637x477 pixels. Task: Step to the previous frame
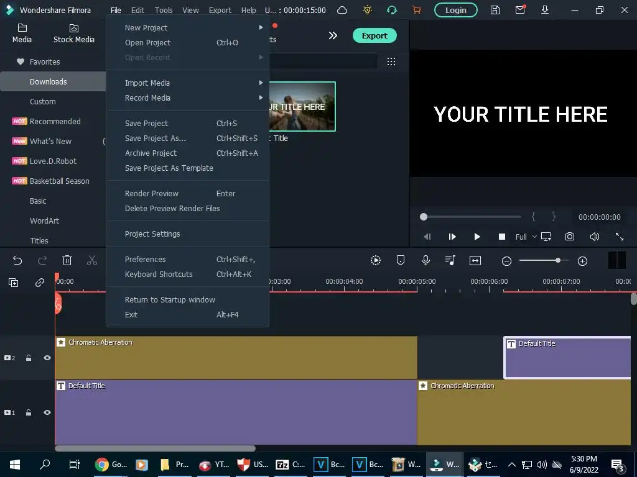pyautogui.click(x=427, y=237)
